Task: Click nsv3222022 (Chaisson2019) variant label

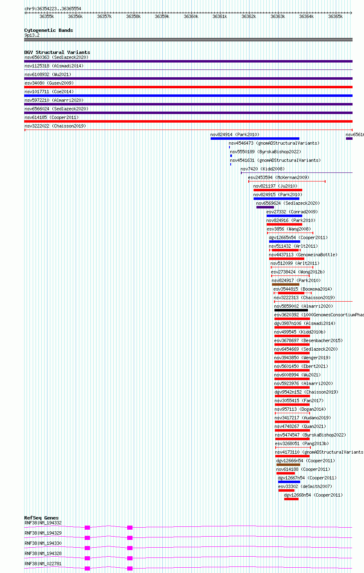Action: pyautogui.click(x=55, y=126)
